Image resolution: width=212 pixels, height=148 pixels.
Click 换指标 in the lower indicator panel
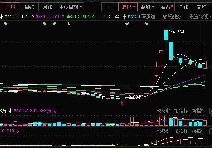[x=199, y=131]
